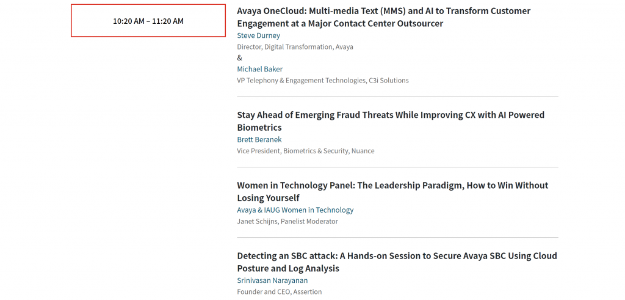Open Srinivasan Narayanan speaker profile

click(272, 280)
